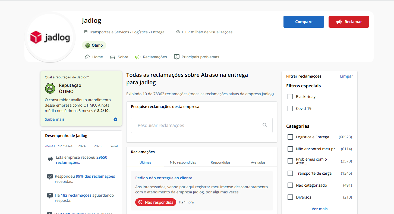The image size is (394, 214).
Task: Check the Logística e Entrega category checkbox
Action: pyautogui.click(x=290, y=137)
